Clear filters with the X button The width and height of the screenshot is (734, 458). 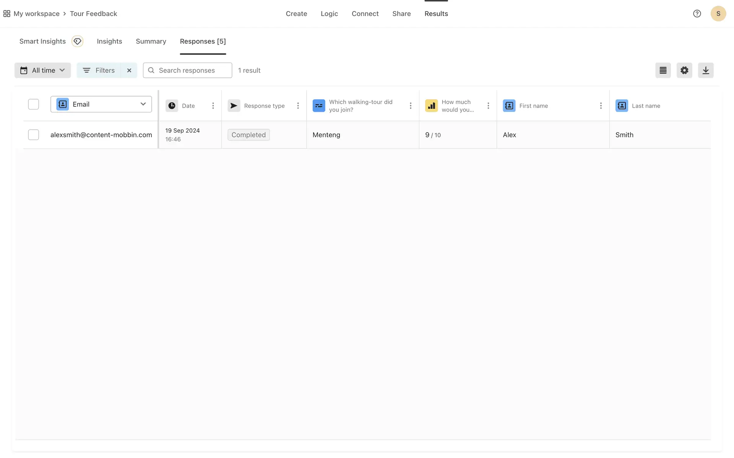click(x=129, y=70)
